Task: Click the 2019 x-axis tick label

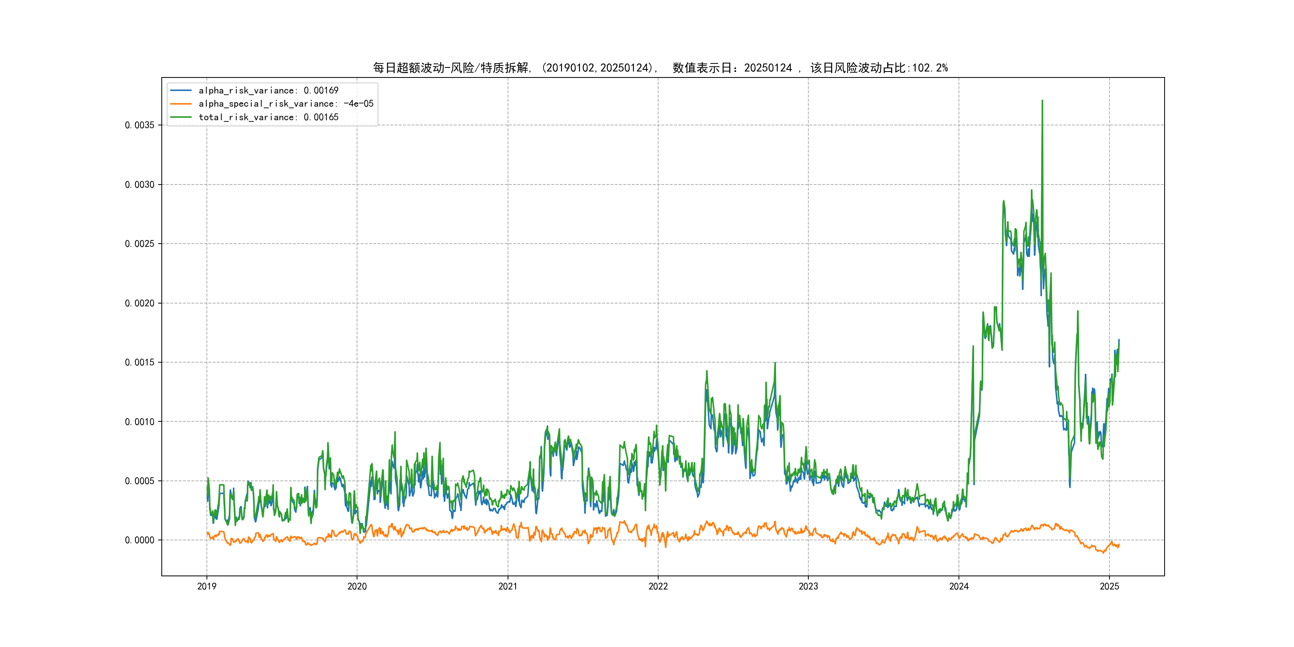Action: (206, 586)
